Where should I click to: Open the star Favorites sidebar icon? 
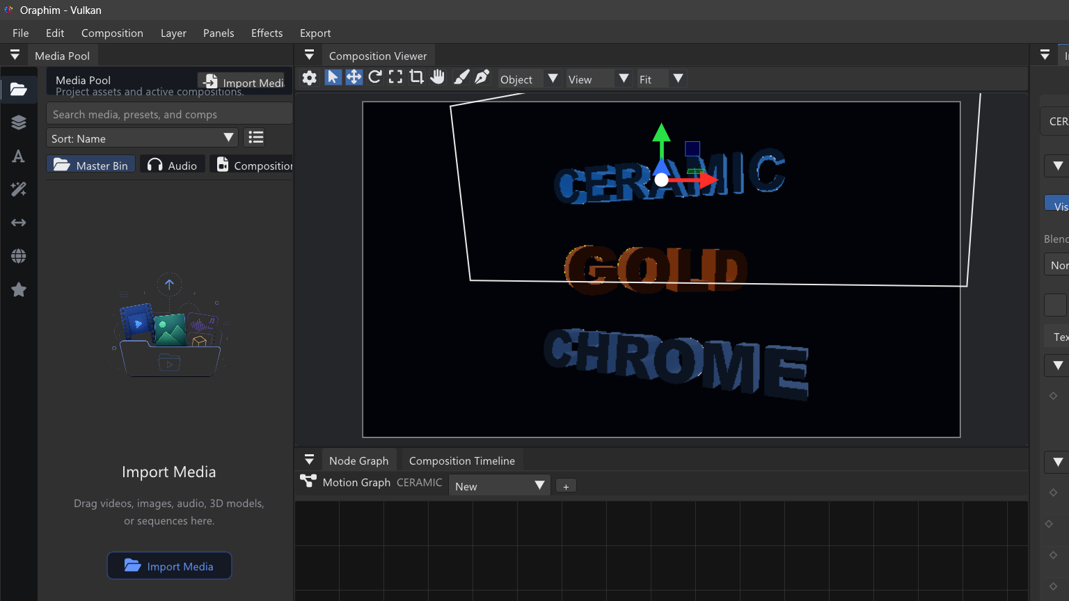tap(19, 289)
